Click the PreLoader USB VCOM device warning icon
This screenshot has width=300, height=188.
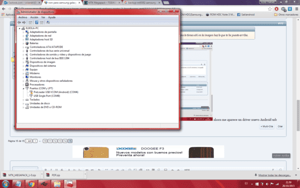(31, 92)
